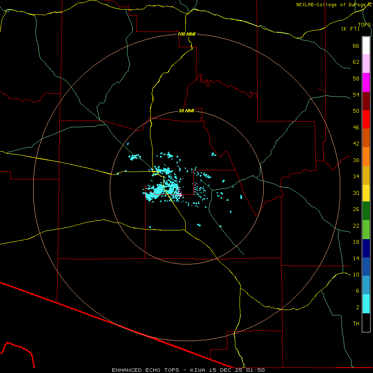This screenshot has height=373, width=373.
Task: Click the legend value "46"
Action: 356,128
